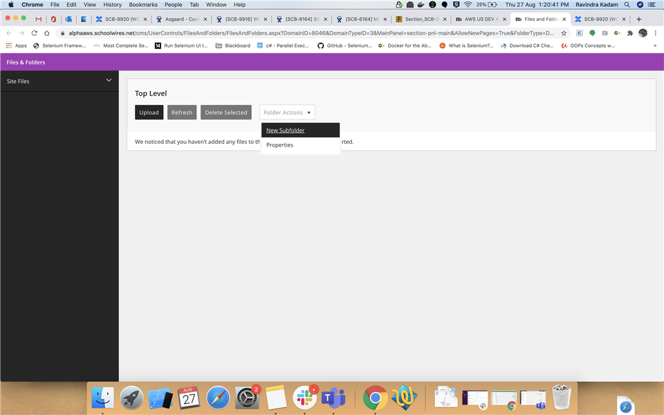This screenshot has height=415, width=664.
Task: Open the Chrome History menu
Action: (112, 5)
